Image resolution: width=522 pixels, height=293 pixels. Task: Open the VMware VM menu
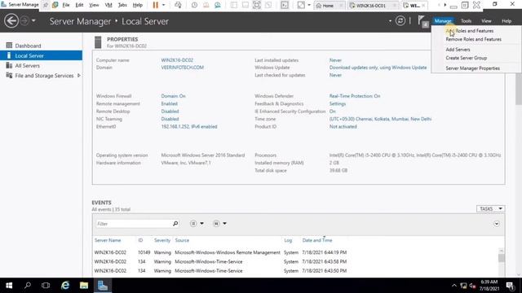tap(108, 5)
